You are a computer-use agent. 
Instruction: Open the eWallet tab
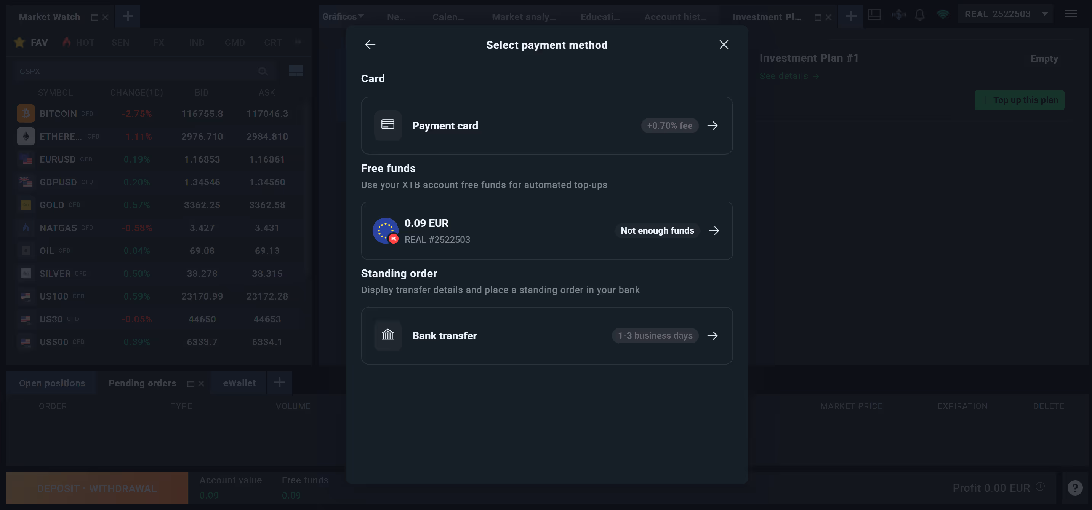pyautogui.click(x=239, y=383)
